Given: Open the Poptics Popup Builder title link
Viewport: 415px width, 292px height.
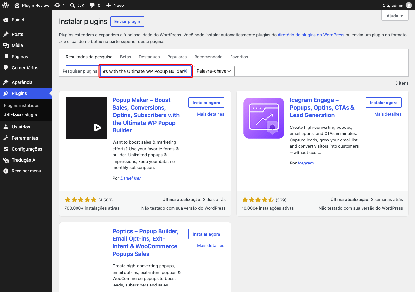Looking at the screenshot, I should pyautogui.click(x=146, y=243).
